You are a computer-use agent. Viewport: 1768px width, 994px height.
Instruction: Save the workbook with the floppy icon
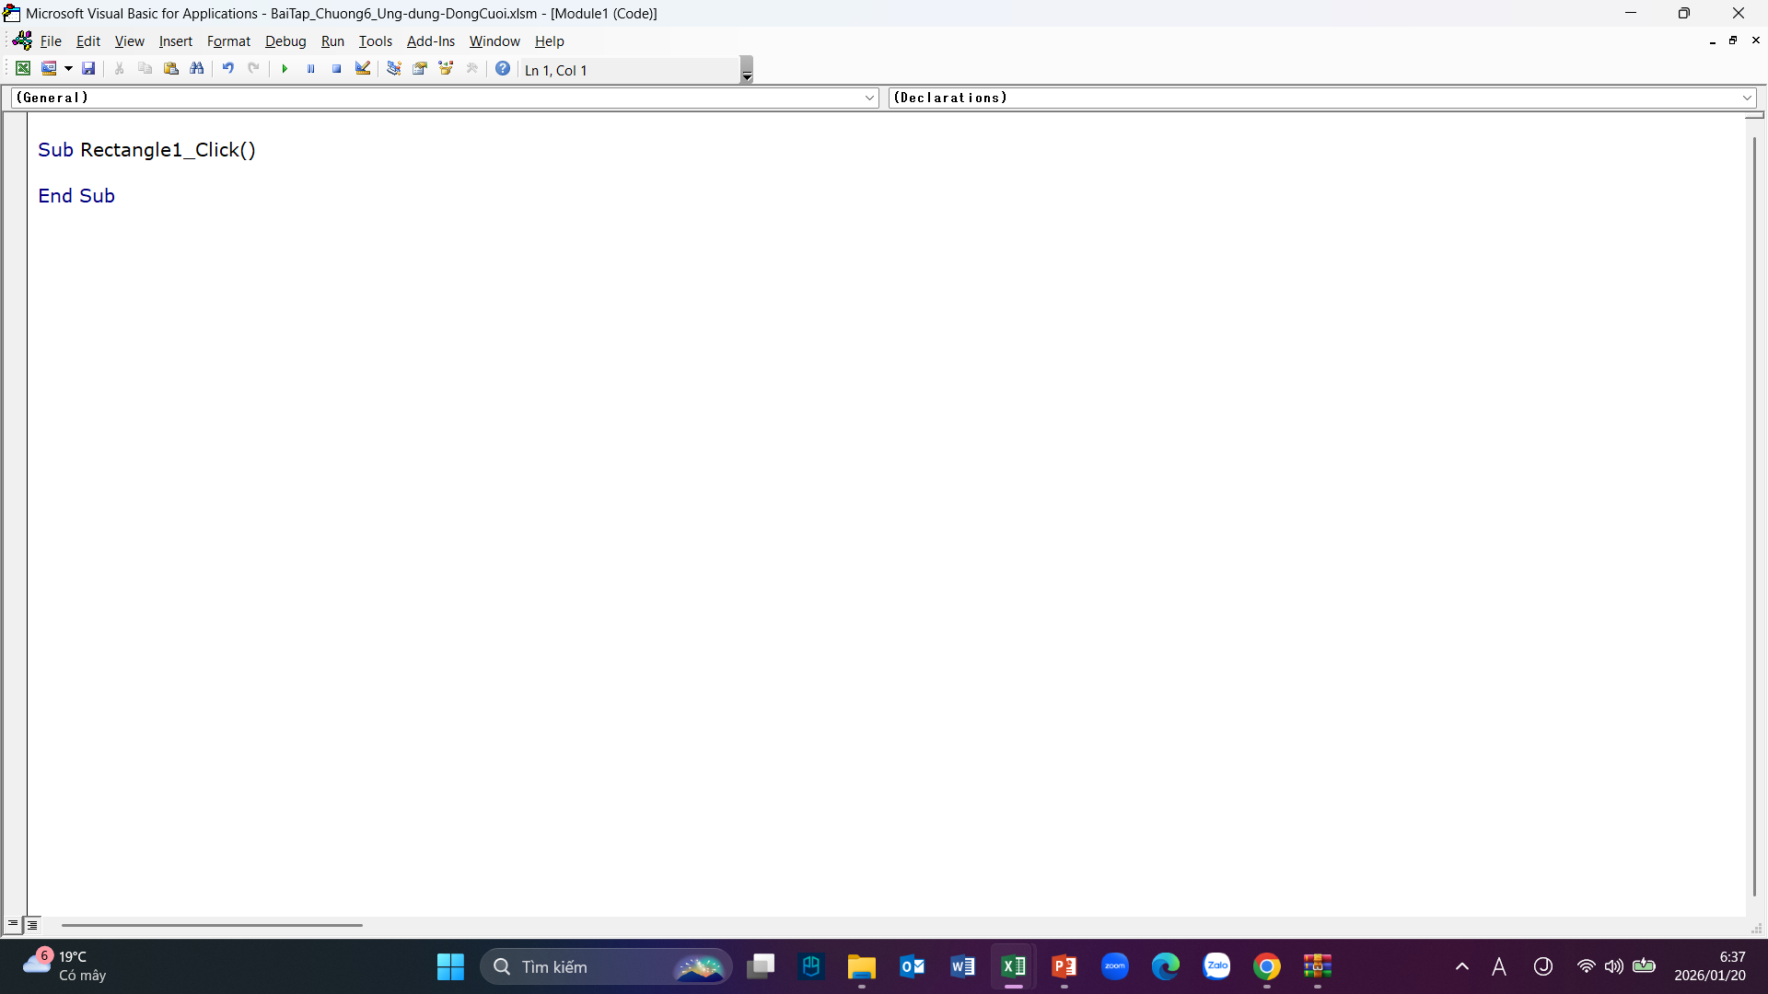[x=88, y=68]
